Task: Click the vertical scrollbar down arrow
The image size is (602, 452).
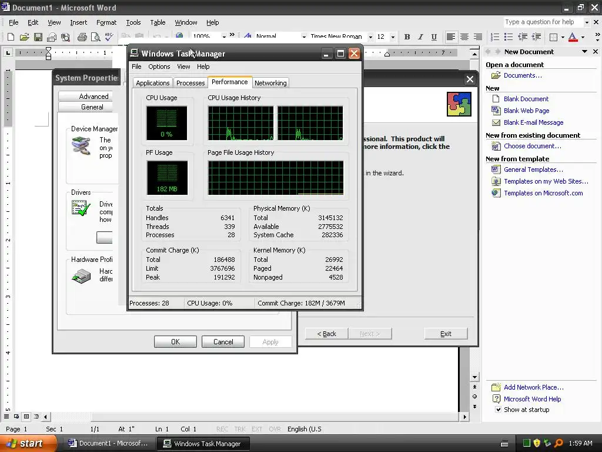Action: coord(474,377)
